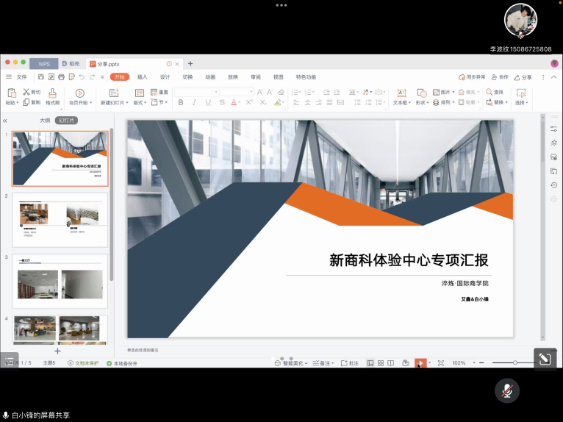Unmute the microphone in the meeting overlay

[x=506, y=390]
